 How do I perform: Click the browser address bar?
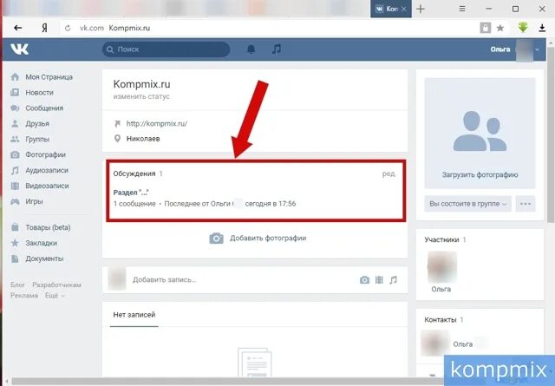click(x=269, y=28)
